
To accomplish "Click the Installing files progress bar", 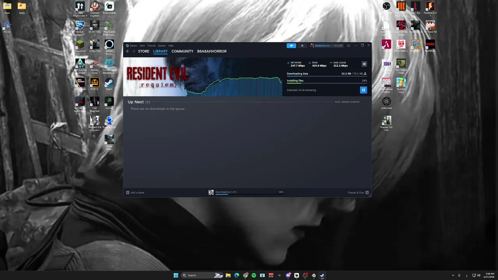I will click(327, 83).
